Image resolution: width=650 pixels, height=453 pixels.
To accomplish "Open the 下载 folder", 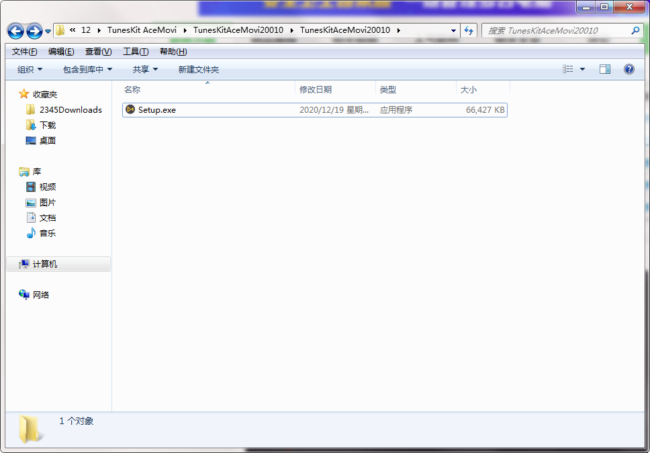I will pyautogui.click(x=47, y=125).
